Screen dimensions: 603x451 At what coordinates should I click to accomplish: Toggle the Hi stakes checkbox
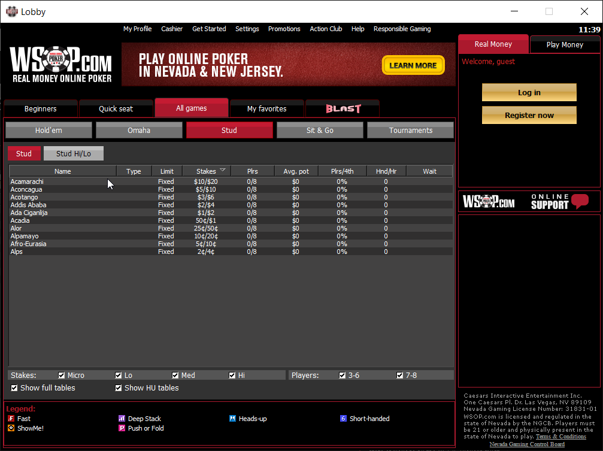coord(232,375)
